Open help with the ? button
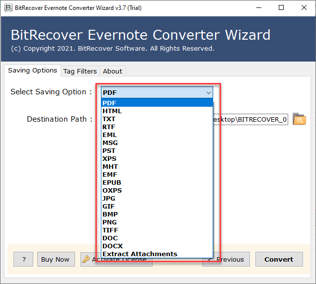This screenshot has height=284, width=316. click(23, 259)
